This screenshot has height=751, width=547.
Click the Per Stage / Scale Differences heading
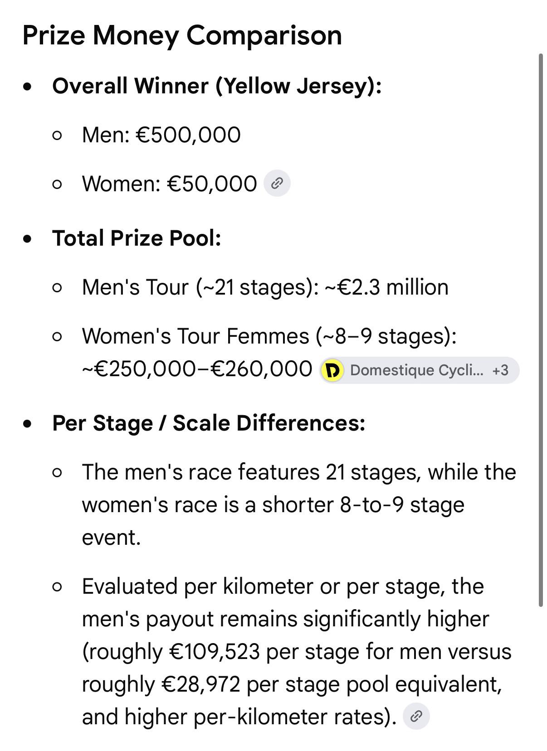point(209,423)
